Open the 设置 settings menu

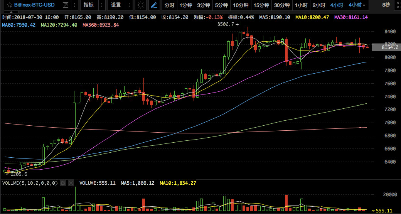[x=116, y=5]
